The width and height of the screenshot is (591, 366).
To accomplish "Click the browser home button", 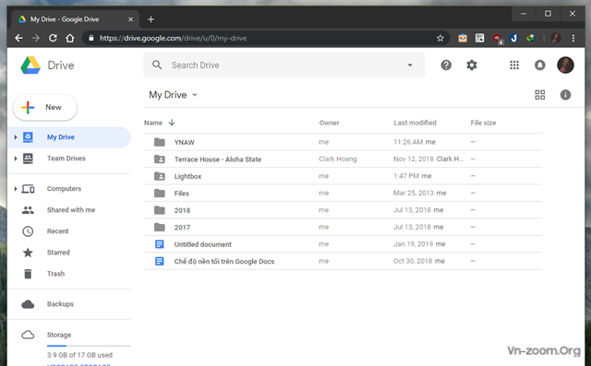I will point(70,38).
